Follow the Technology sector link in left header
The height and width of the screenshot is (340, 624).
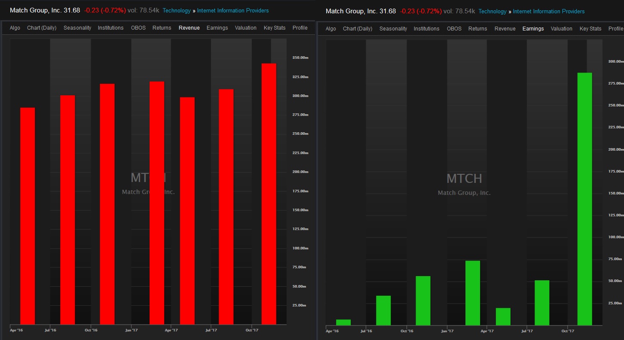pyautogui.click(x=177, y=10)
